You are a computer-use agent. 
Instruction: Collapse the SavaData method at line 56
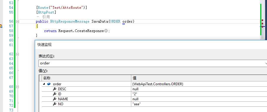[x=17, y=21]
